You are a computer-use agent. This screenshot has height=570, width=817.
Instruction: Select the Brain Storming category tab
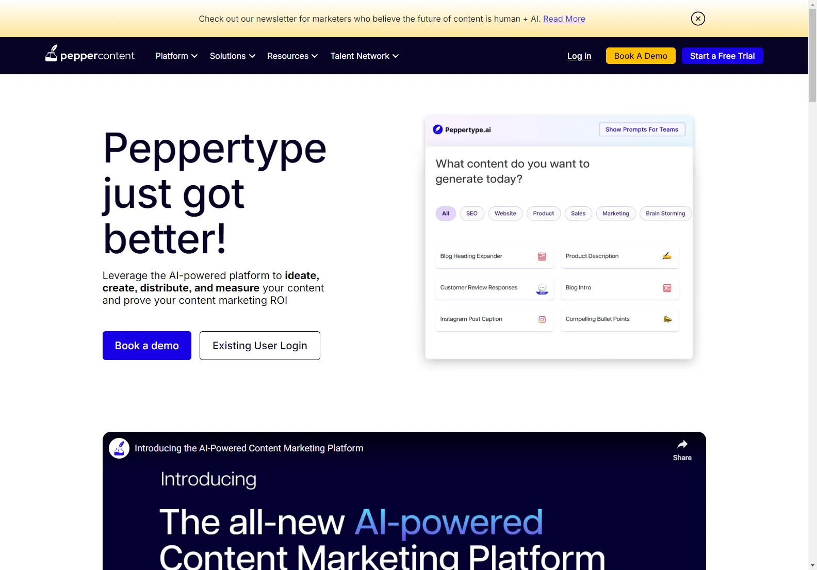tap(665, 214)
